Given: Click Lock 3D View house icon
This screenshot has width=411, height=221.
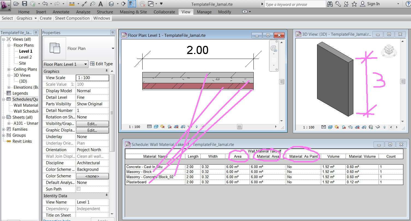Looking at the screenshot, I should 371,127.
